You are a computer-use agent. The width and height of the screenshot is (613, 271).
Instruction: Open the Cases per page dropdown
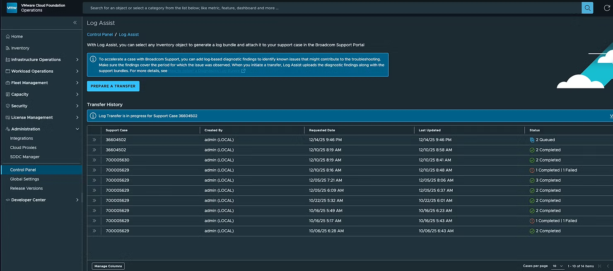pos(557,266)
